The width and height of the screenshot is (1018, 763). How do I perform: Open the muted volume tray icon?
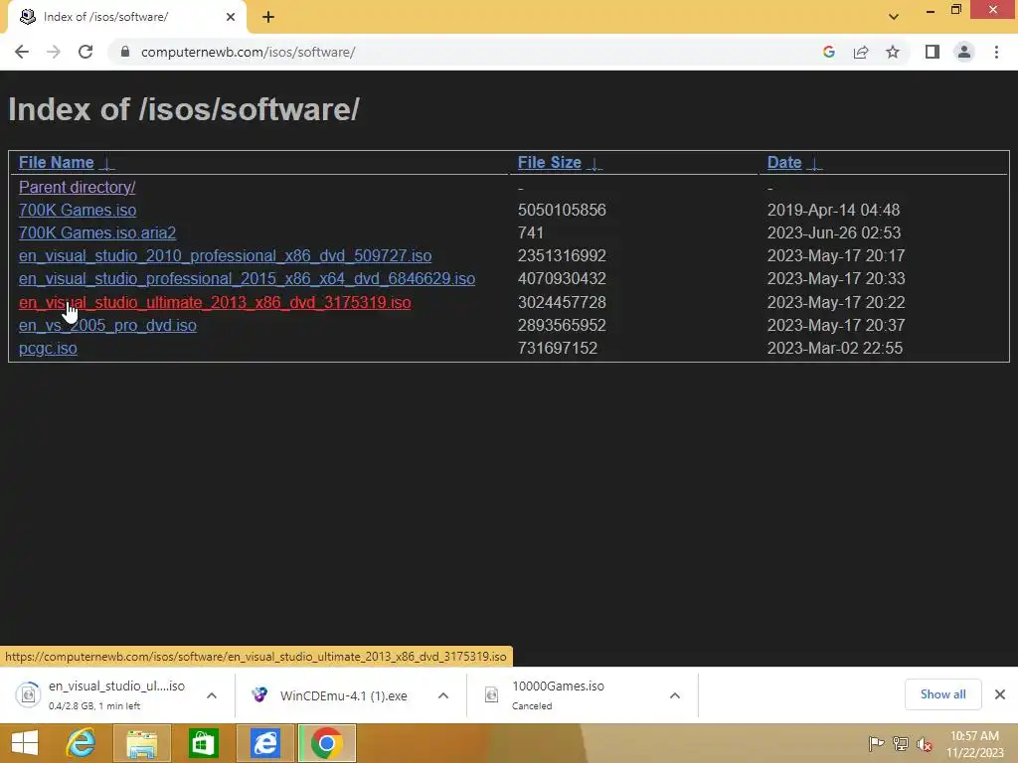coord(925,743)
